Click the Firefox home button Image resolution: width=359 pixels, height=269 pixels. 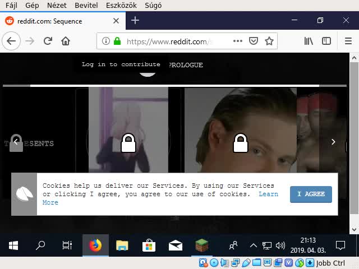66,41
